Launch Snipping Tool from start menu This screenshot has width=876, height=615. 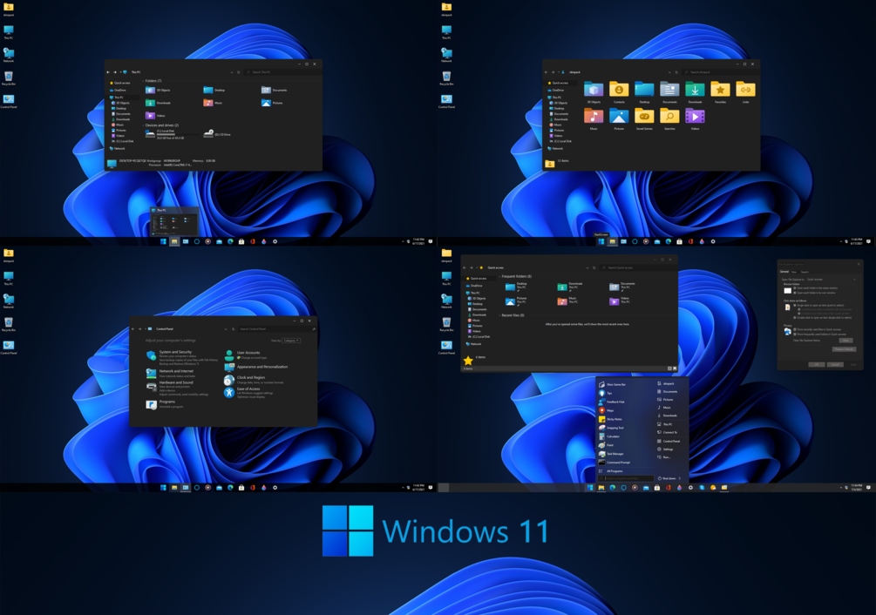pos(611,428)
